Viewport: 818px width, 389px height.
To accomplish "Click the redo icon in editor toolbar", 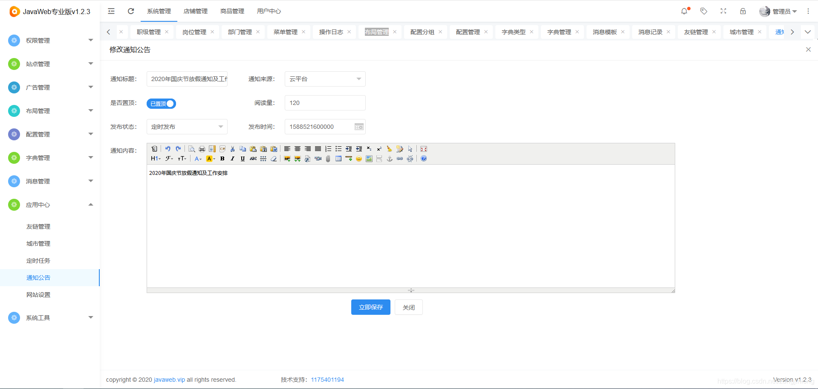I will point(178,149).
